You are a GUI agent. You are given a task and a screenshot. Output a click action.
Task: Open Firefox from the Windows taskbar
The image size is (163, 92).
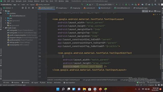(x=100, y=89)
